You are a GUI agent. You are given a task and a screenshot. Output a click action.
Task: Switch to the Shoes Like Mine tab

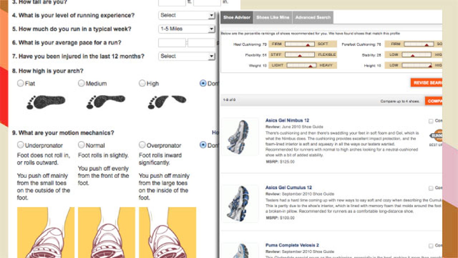tap(273, 17)
